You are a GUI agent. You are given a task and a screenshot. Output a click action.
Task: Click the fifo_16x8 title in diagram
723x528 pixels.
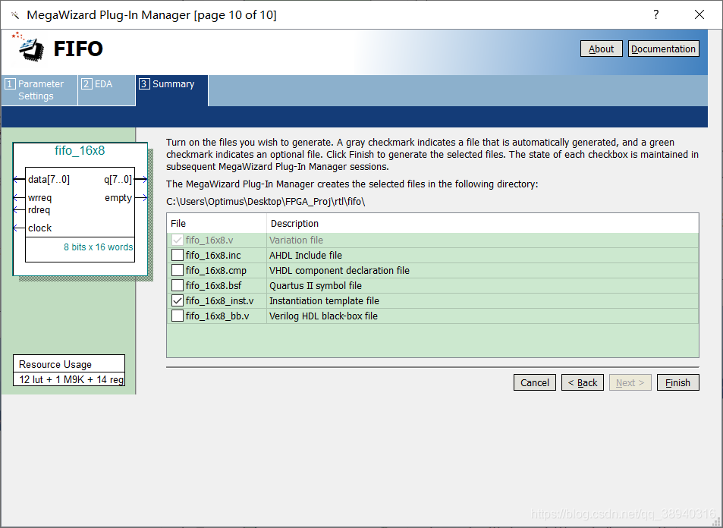click(x=80, y=150)
